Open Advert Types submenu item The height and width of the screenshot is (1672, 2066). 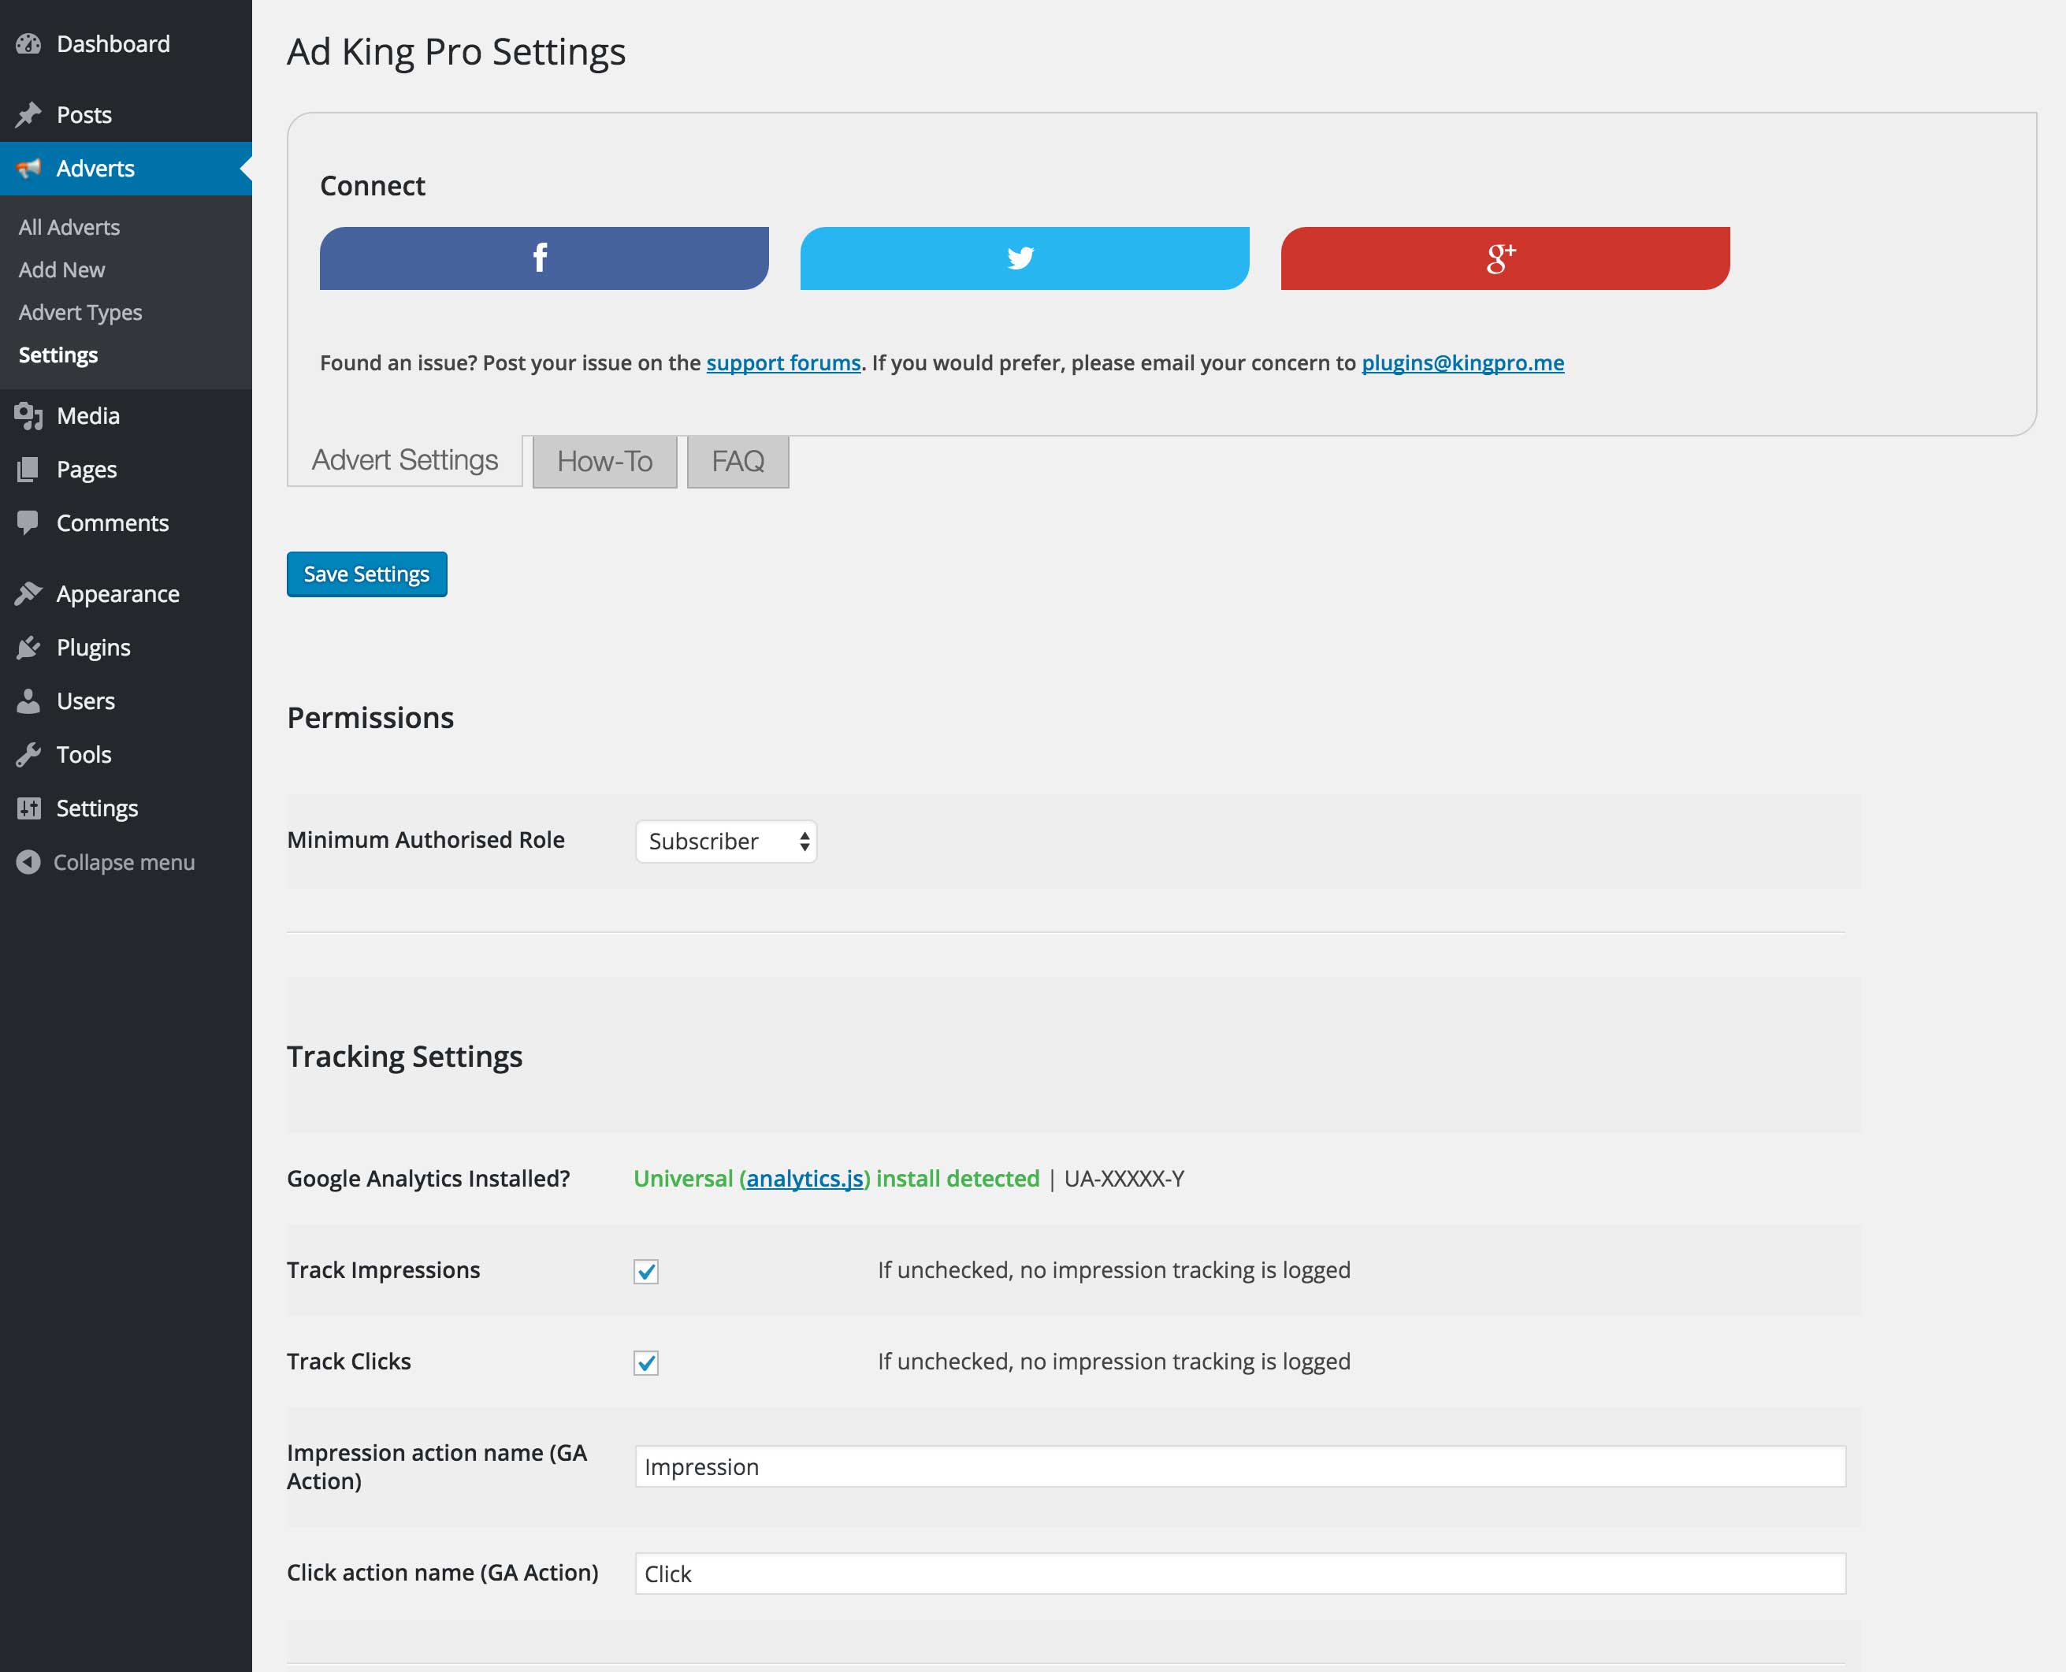tap(81, 312)
